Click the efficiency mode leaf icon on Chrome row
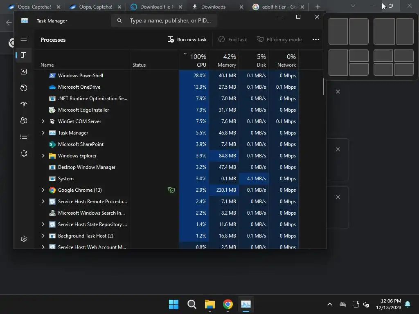Viewport: 419px width, 314px height. click(171, 190)
